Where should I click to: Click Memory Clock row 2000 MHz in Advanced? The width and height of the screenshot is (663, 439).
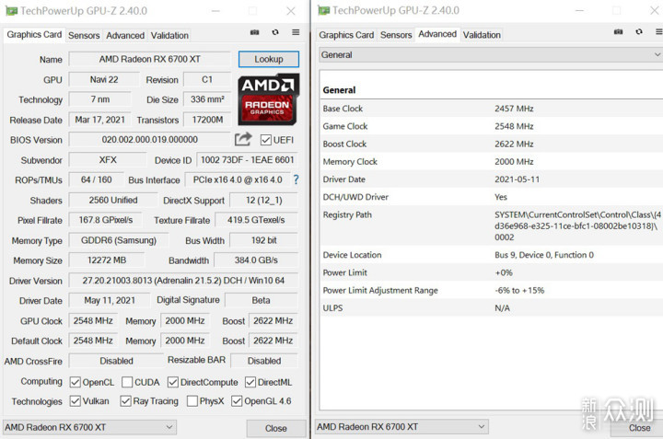491,161
